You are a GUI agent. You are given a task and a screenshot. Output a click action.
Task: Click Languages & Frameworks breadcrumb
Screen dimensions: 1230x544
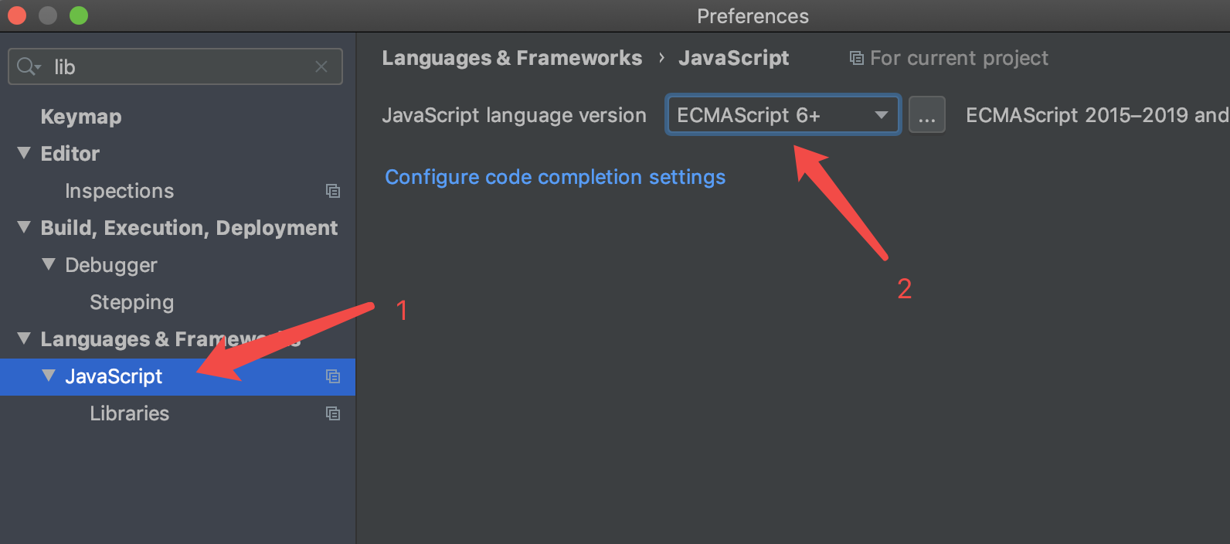[512, 58]
